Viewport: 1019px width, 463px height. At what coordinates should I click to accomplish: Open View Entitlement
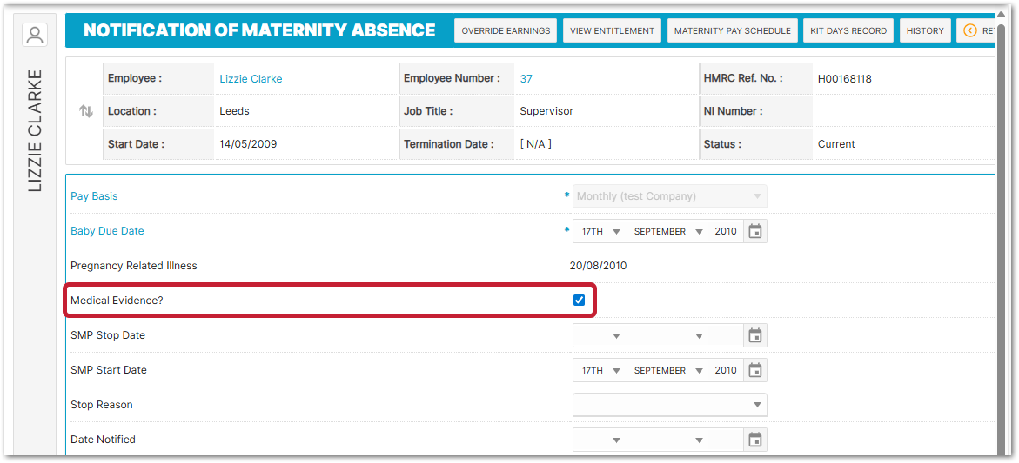coord(612,31)
